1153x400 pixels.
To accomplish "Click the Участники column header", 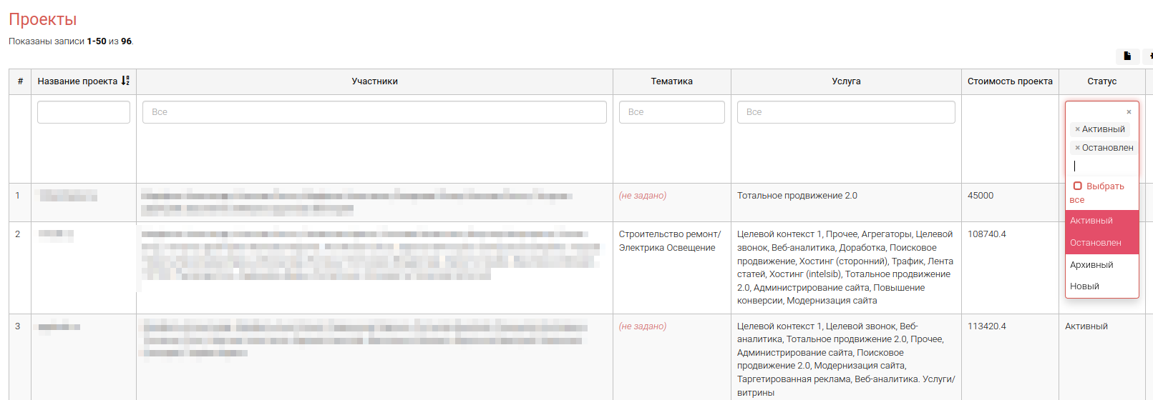I will click(x=374, y=81).
